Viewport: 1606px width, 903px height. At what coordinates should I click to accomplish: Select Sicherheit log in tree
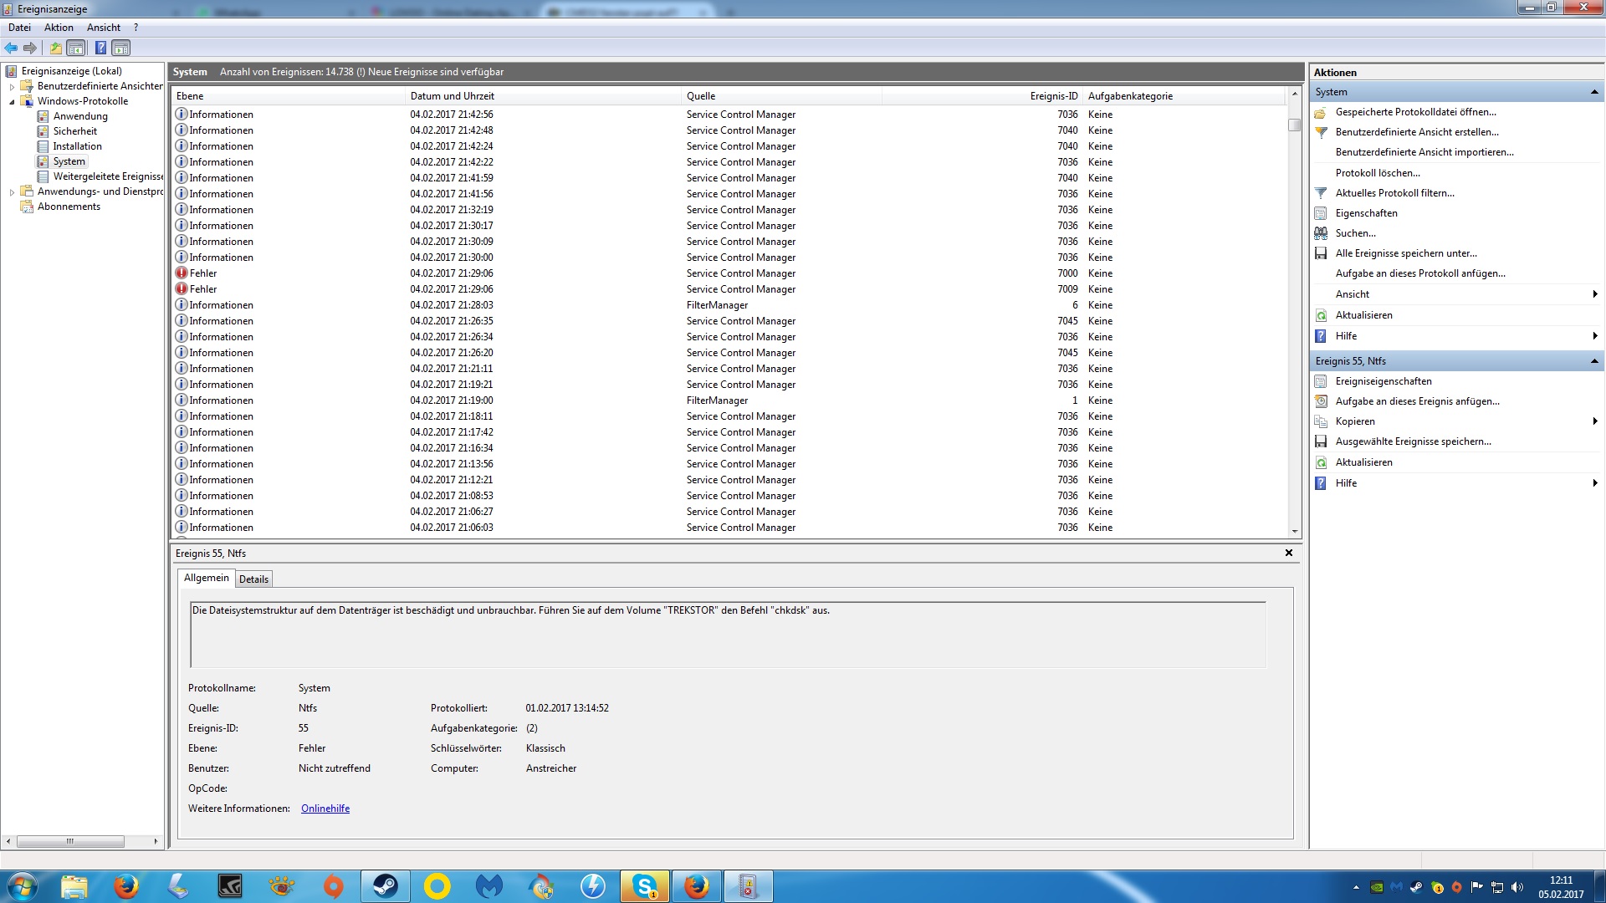click(74, 131)
